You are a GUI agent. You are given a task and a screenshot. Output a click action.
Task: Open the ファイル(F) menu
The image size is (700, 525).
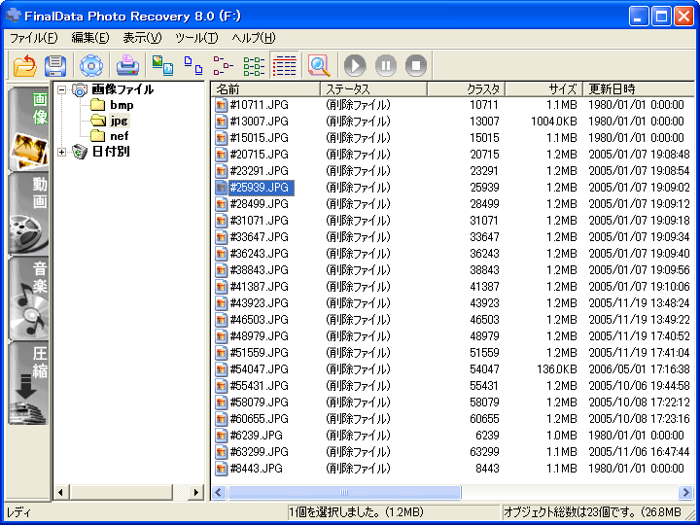click(x=34, y=38)
